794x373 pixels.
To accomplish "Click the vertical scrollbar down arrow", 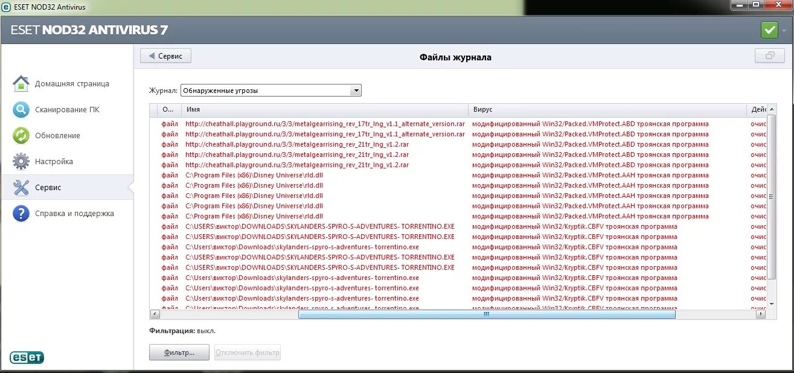I will point(772,304).
